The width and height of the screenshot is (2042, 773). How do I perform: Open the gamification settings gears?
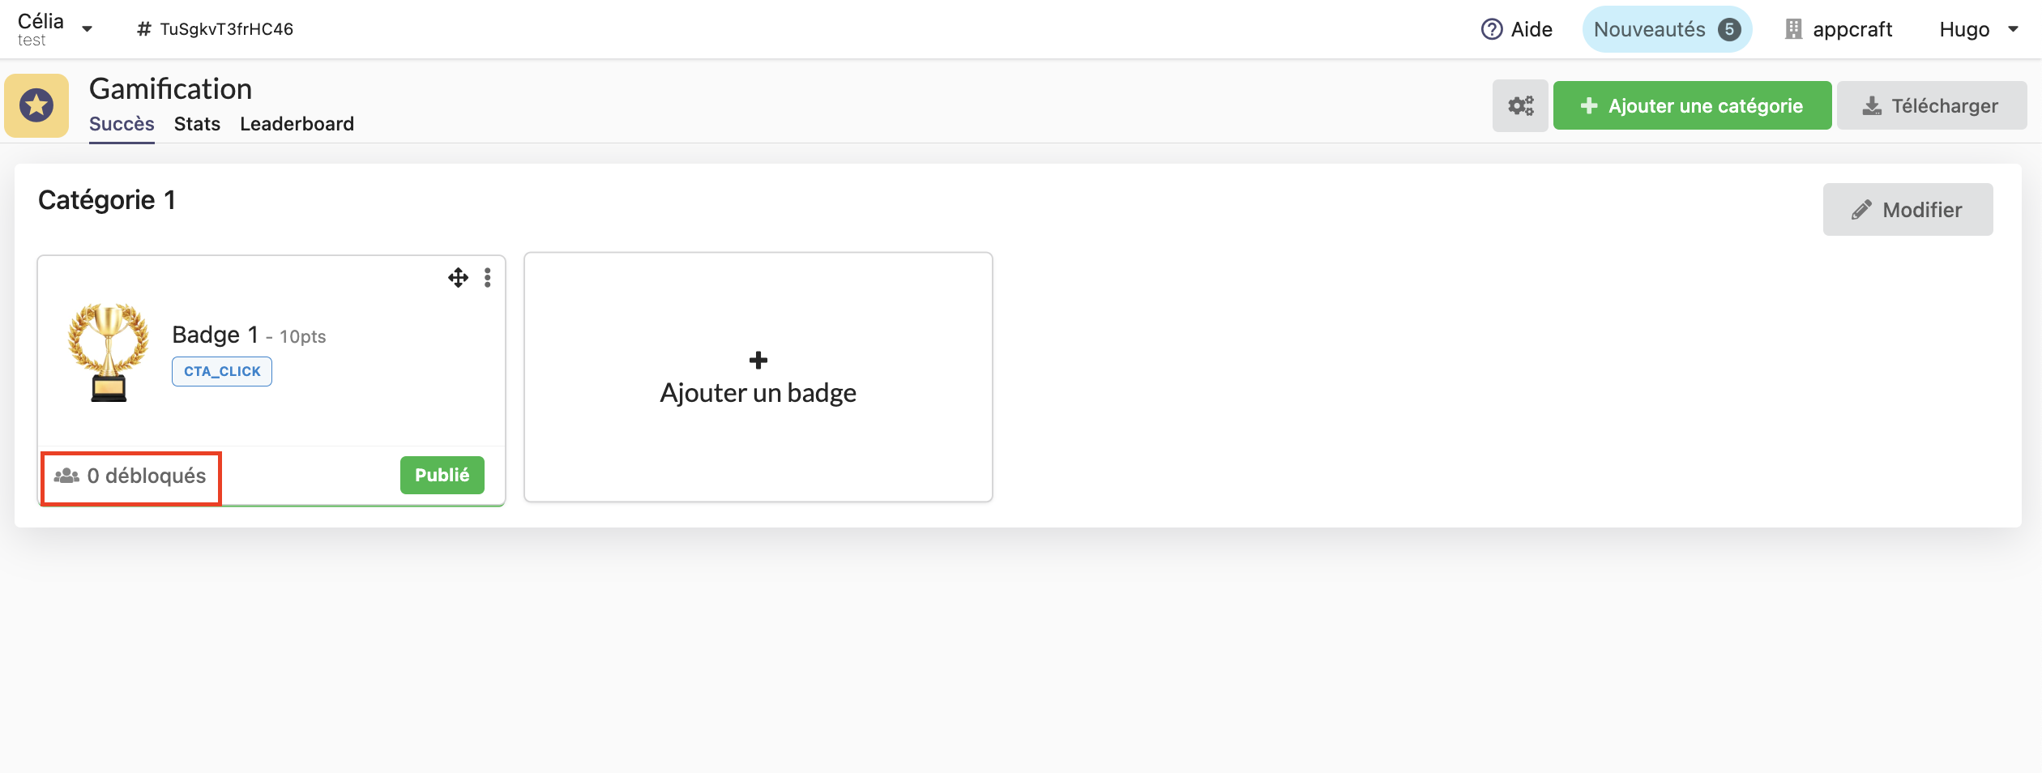point(1520,106)
